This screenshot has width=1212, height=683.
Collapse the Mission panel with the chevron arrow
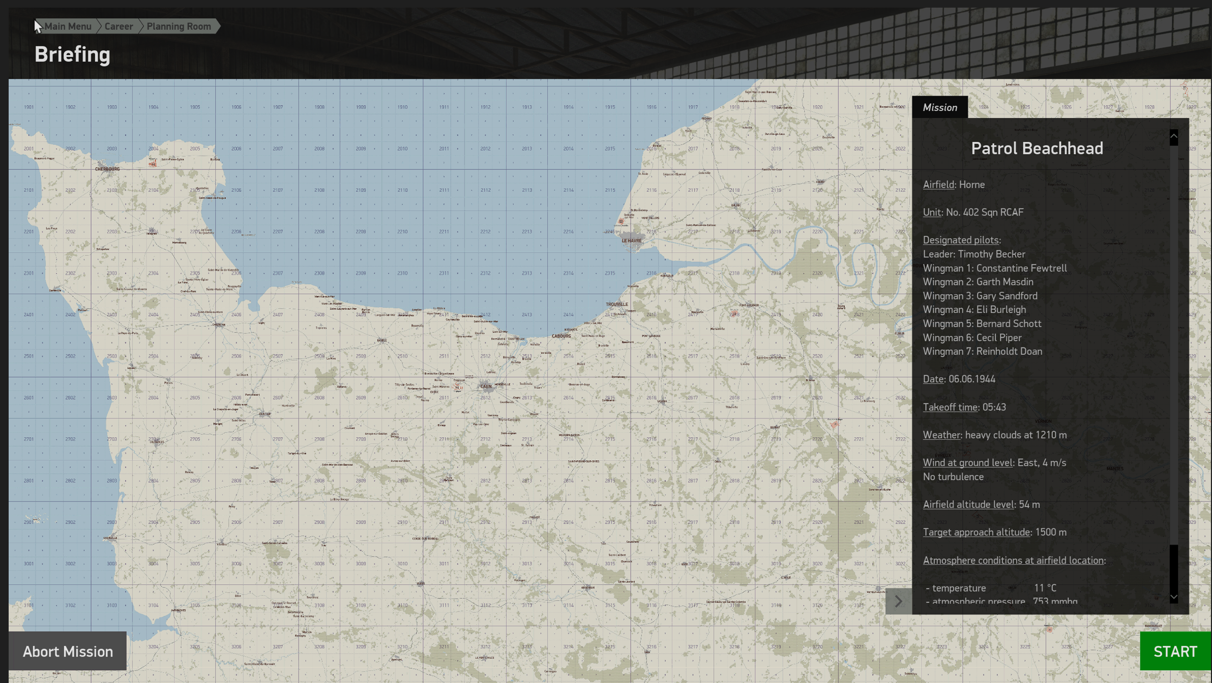point(898,601)
